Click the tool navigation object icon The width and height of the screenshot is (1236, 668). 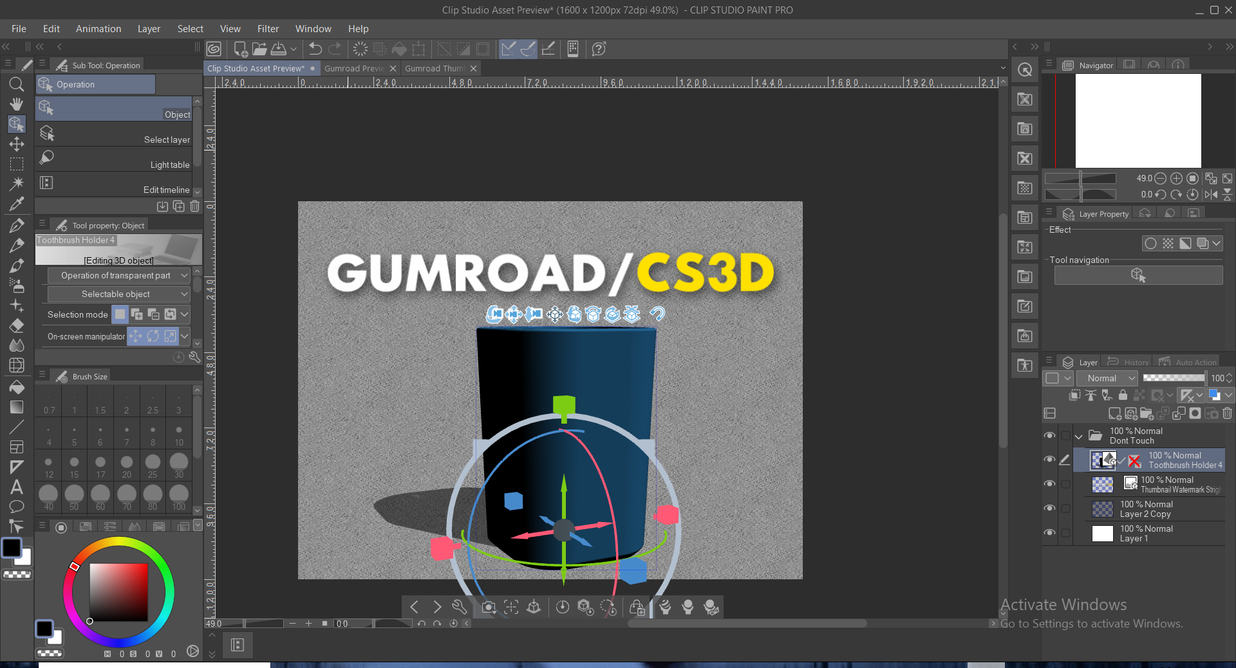tap(1138, 275)
